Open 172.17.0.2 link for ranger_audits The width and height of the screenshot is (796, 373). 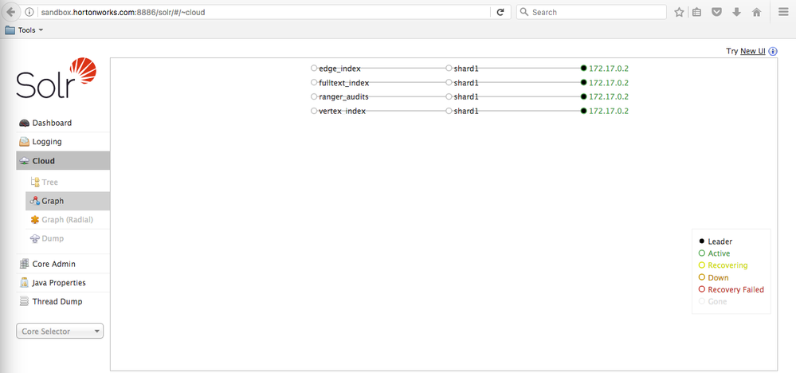[609, 96]
